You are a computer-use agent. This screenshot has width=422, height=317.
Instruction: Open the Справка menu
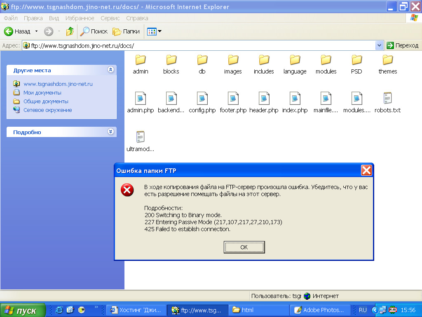tap(137, 18)
